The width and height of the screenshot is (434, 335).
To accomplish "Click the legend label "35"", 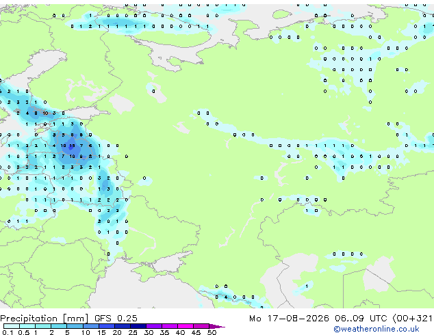I will pyautogui.click(x=164, y=332).
